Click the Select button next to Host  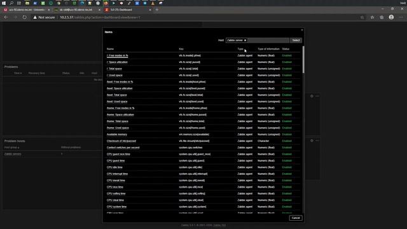[296, 40]
